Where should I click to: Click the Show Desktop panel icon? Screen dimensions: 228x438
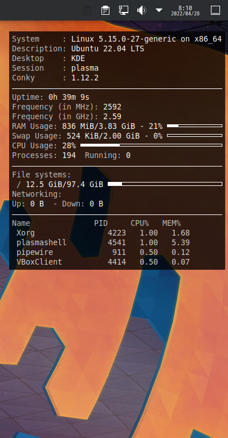click(x=215, y=10)
